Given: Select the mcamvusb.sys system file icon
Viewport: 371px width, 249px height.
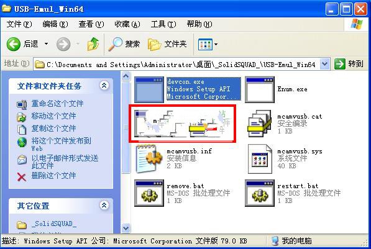Looking at the screenshot, I should pos(260,159).
